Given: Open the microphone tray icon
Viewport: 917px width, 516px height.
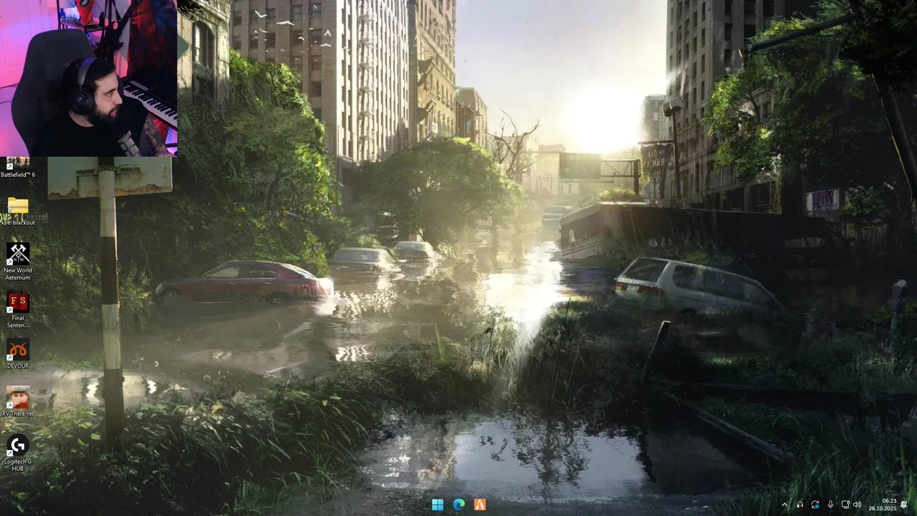Looking at the screenshot, I should (x=830, y=505).
